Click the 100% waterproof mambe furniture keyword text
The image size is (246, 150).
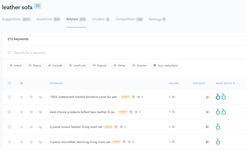pos(85,97)
